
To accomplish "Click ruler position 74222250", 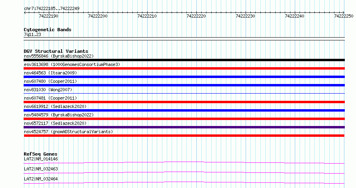I will tap(344, 16).
